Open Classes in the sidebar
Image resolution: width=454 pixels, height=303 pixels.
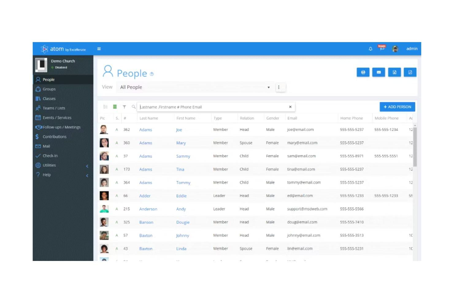coord(63,99)
